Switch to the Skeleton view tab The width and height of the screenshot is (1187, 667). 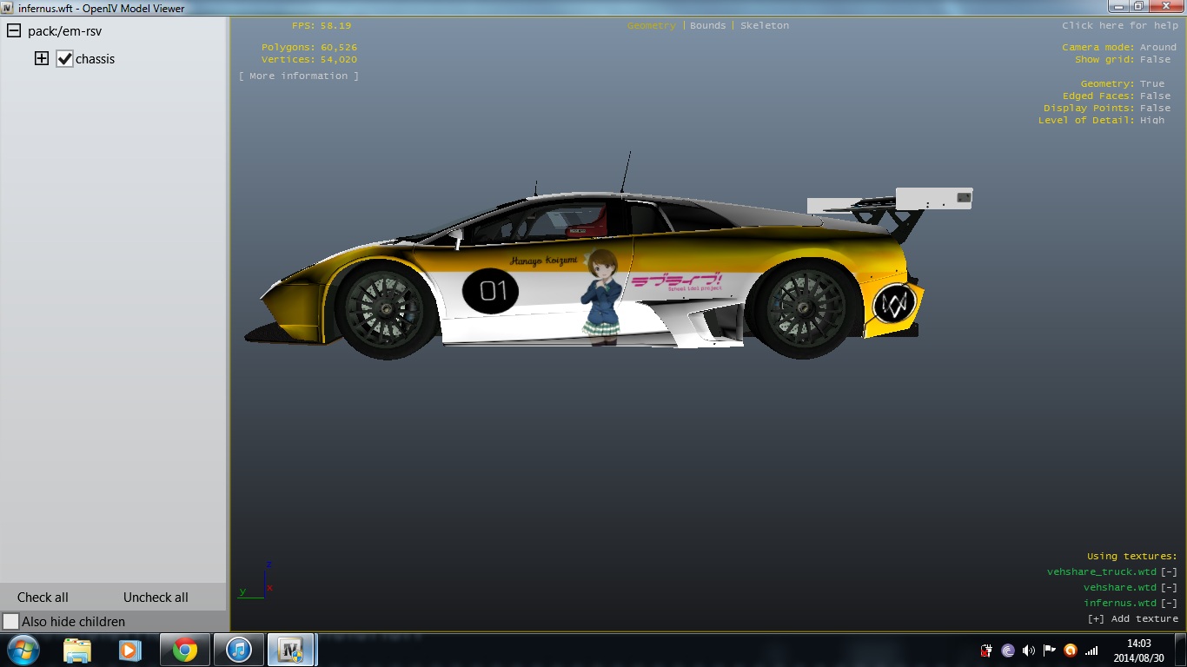tap(765, 26)
